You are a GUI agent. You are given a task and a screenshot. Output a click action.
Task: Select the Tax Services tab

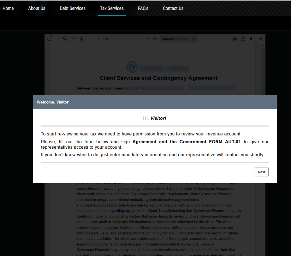tap(112, 8)
